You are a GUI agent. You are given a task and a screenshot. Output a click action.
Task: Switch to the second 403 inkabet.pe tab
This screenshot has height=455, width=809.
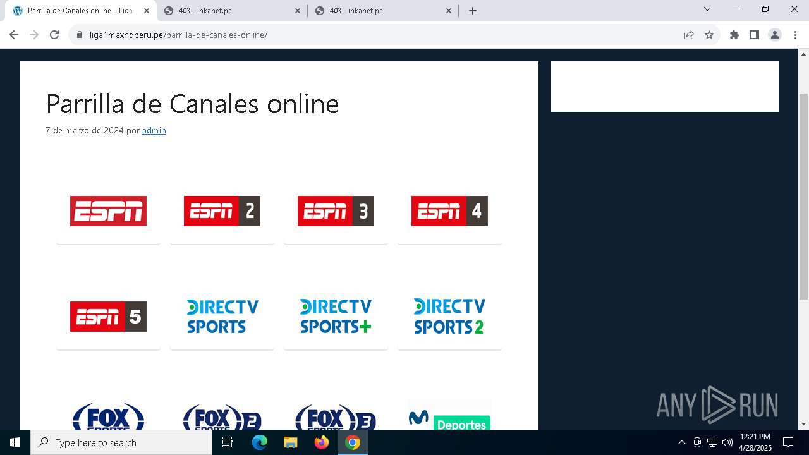point(384,11)
